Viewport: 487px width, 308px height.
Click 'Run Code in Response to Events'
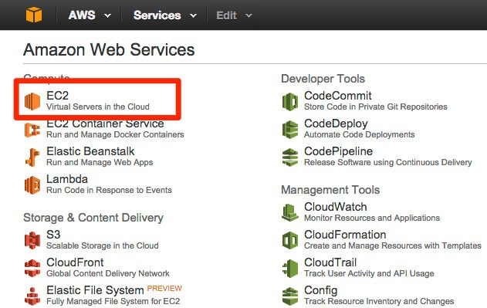click(109, 190)
